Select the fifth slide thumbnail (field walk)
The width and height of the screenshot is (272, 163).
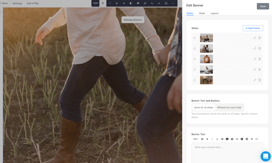[206, 80]
